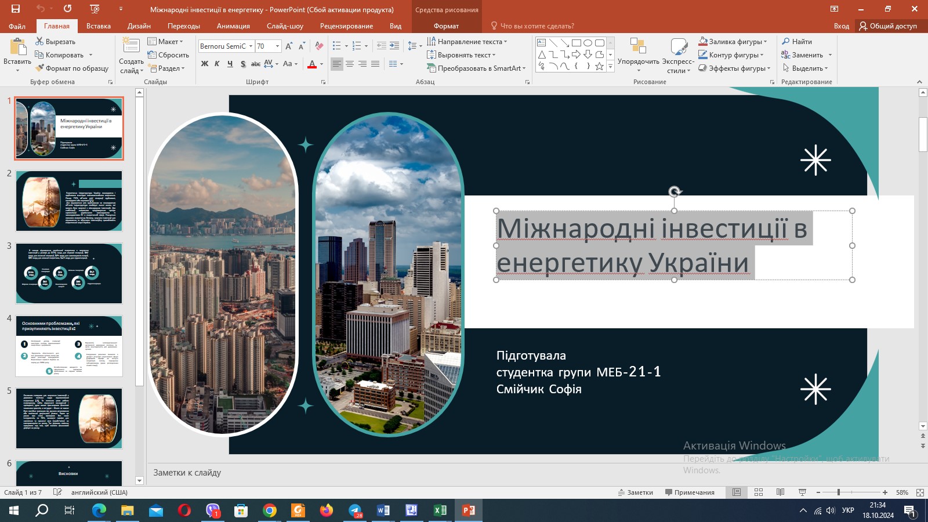
Task: Open the font size dropdown
Action: 277,46
